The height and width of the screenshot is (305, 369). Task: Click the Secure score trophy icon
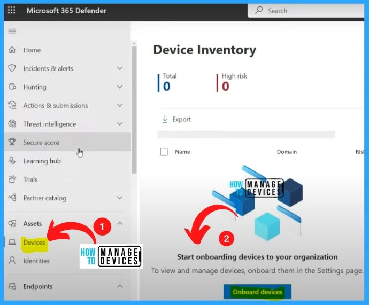pyautogui.click(x=12, y=142)
